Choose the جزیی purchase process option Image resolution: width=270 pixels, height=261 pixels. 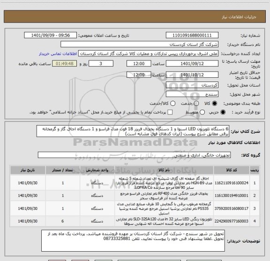pos(223,112)
